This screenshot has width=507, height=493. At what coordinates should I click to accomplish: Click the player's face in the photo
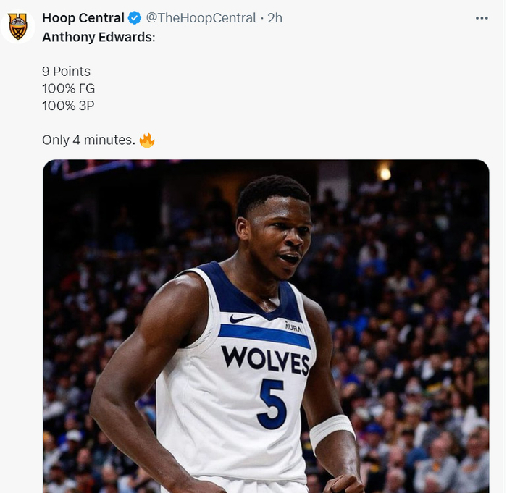pyautogui.click(x=279, y=239)
